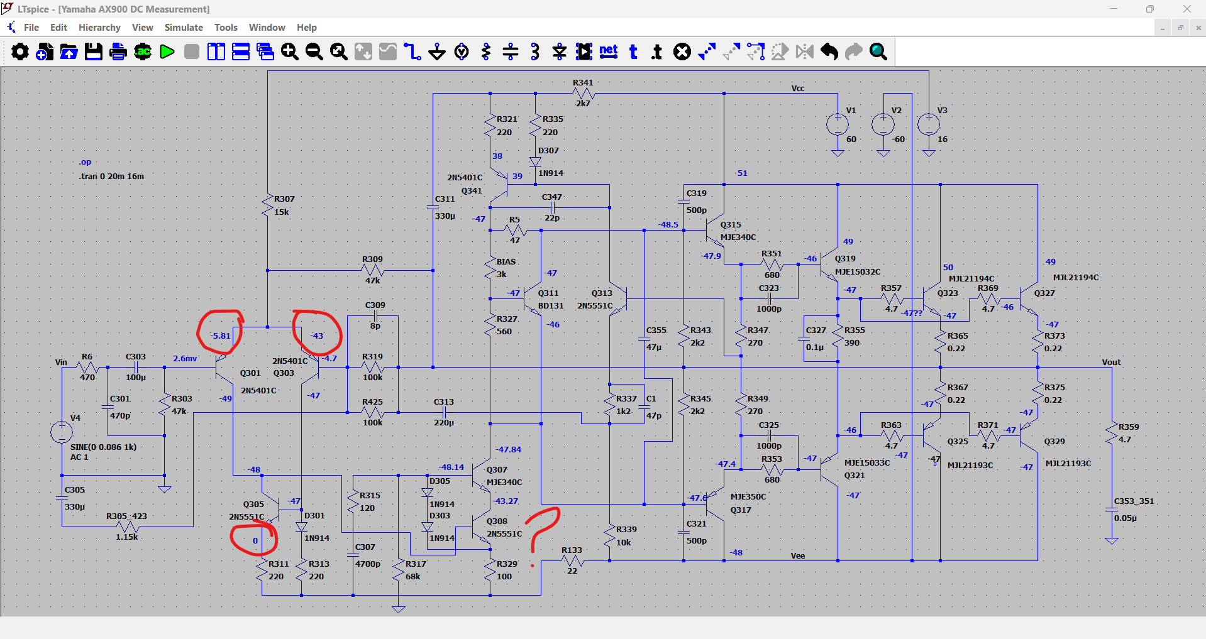The image size is (1206, 639).
Task: Click the MJL21194C label of Q327
Action: pos(1076,278)
